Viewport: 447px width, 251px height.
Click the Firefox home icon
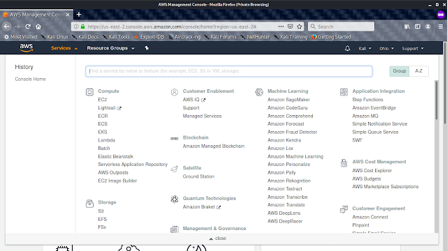tap(38, 26)
